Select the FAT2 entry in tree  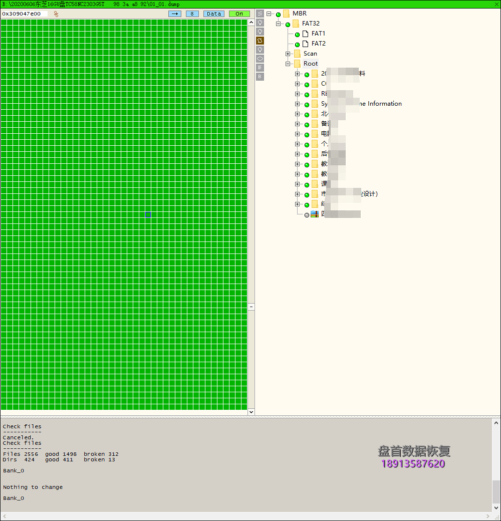pos(319,44)
